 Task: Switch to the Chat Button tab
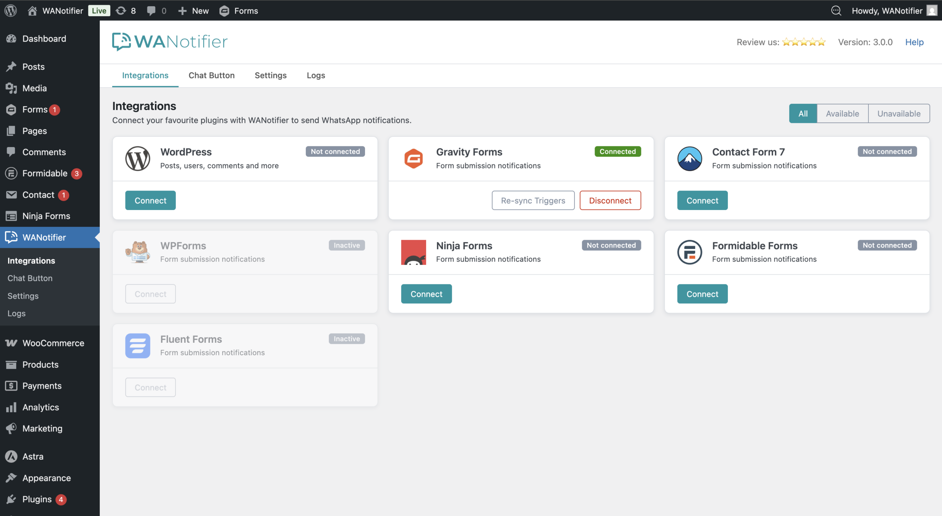click(x=211, y=75)
